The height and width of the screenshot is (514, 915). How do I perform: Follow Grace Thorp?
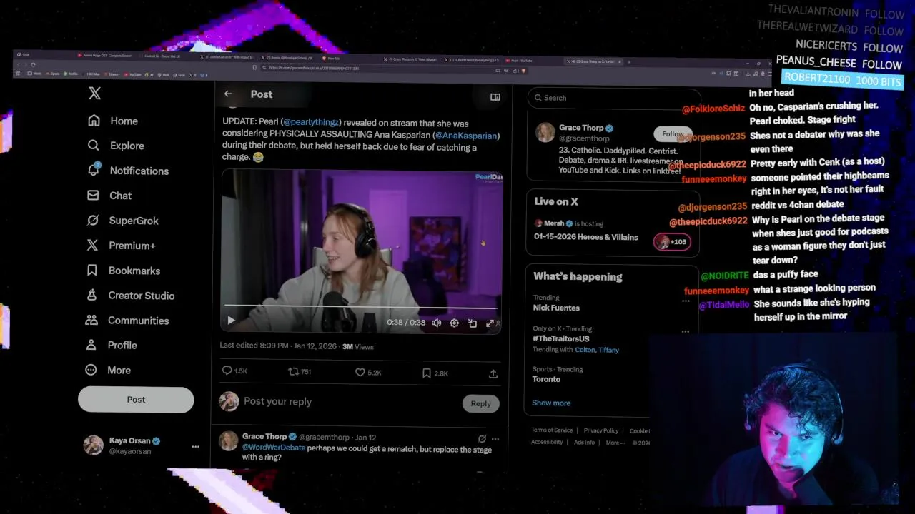(673, 133)
